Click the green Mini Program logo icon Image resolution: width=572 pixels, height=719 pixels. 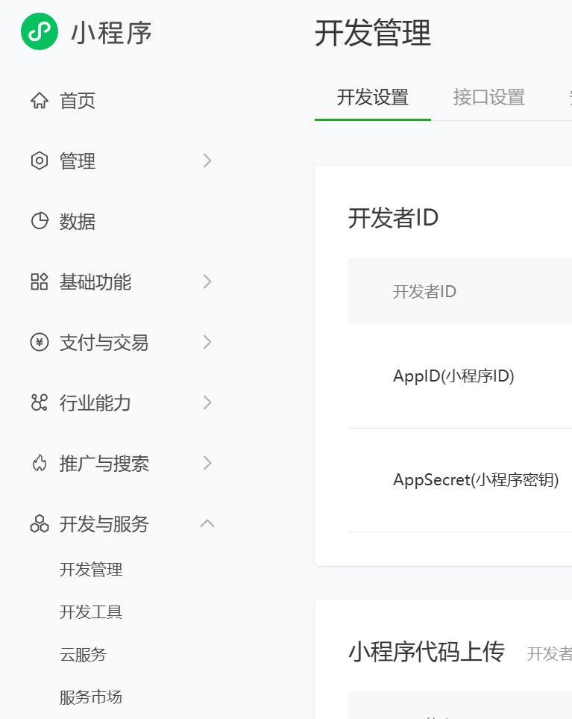click(40, 31)
